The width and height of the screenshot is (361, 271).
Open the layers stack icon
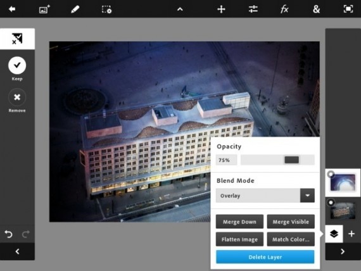tap(334, 234)
